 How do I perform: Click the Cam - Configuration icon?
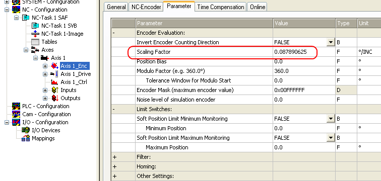coord(16,114)
